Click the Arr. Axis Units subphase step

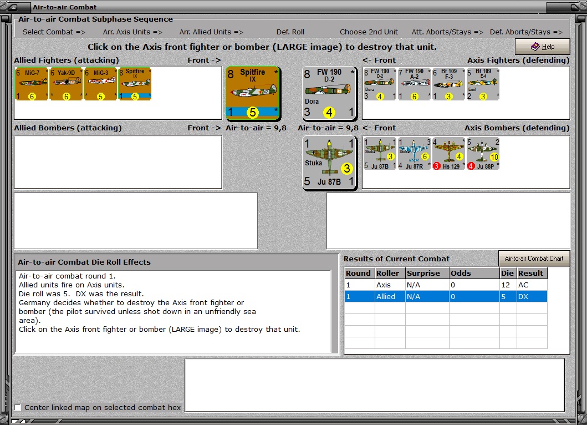132,32
